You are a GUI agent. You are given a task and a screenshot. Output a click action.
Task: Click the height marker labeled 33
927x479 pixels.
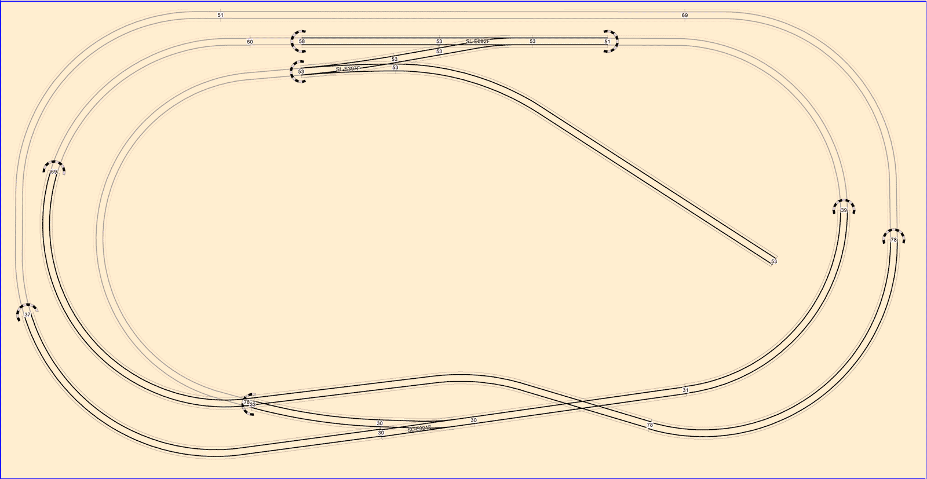pyautogui.click(x=253, y=404)
